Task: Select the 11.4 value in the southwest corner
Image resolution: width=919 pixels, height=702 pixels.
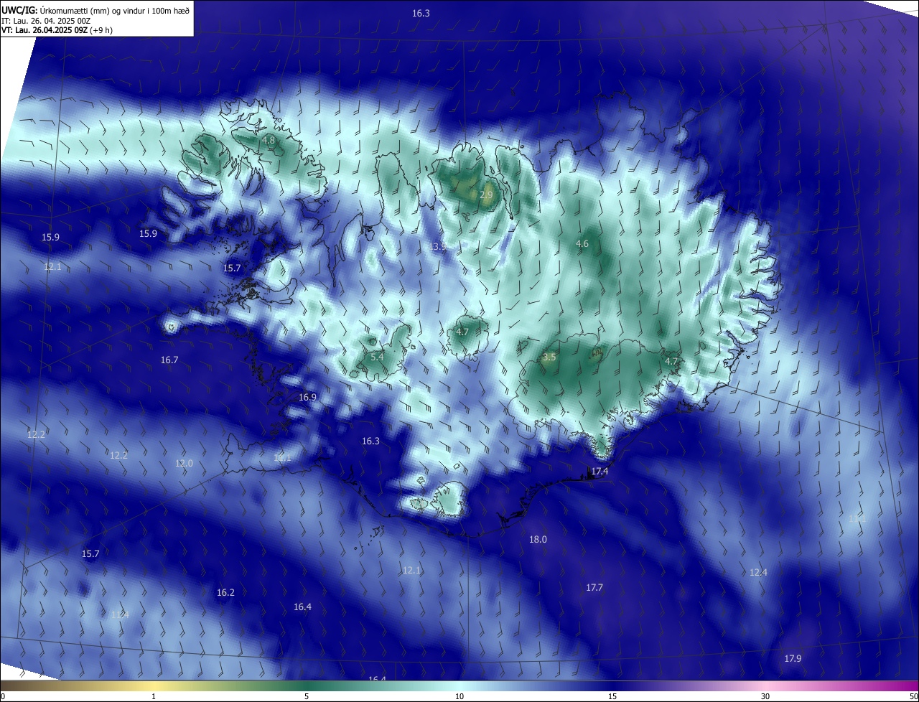Action: click(121, 615)
